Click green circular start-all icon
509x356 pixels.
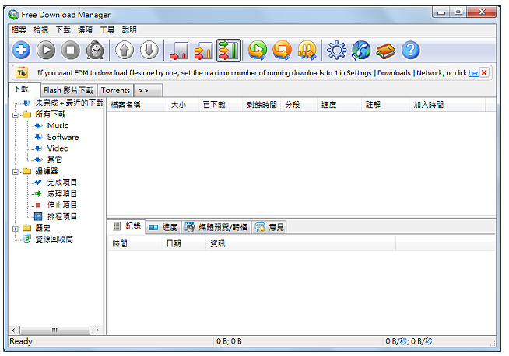click(x=258, y=51)
